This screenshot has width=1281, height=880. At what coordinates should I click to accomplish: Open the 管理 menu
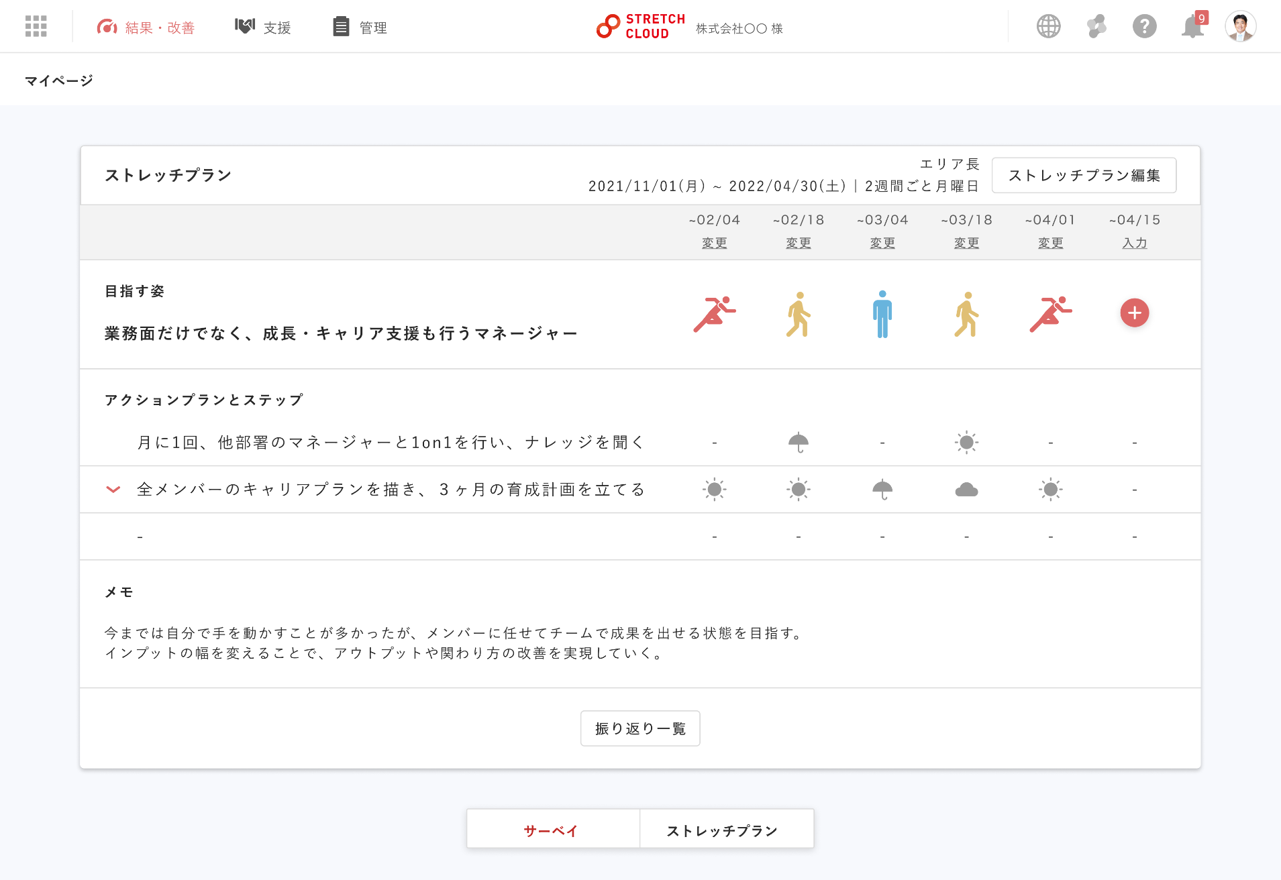(x=360, y=27)
